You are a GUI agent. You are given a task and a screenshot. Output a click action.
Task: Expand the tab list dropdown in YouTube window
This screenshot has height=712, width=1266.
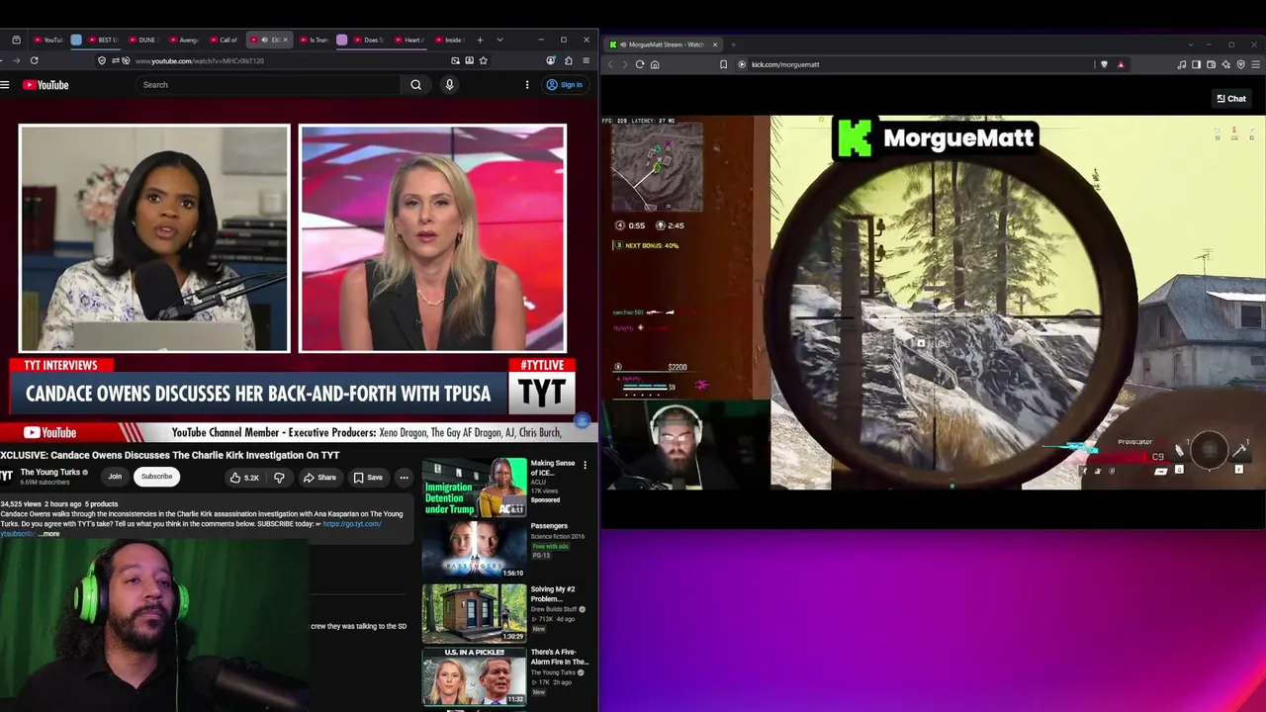pos(499,41)
